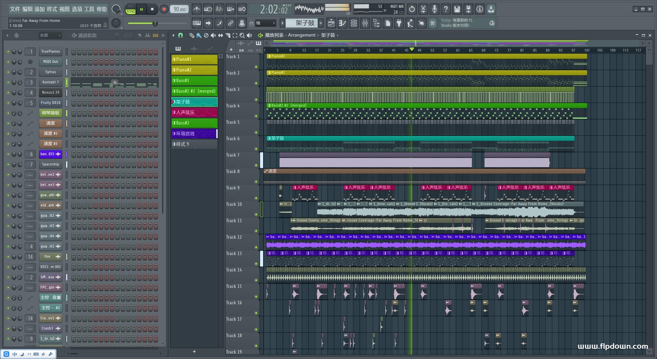Open the 文件 menu
Viewport: 657px width, 359px height.
coord(15,9)
